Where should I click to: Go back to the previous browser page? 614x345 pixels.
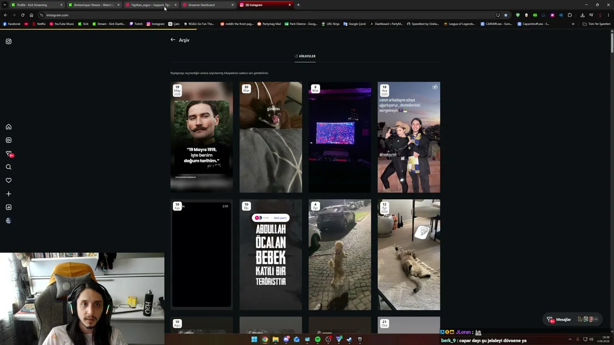(x=5, y=15)
